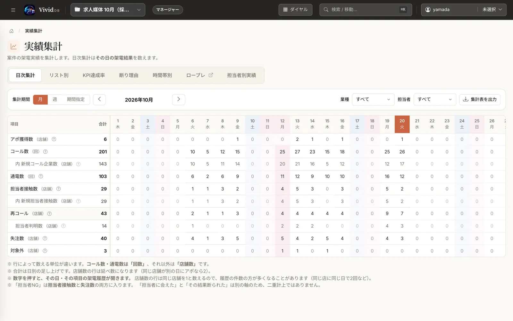Click コール数 total 201
Screen dimensions: 513x321
click(103, 152)
